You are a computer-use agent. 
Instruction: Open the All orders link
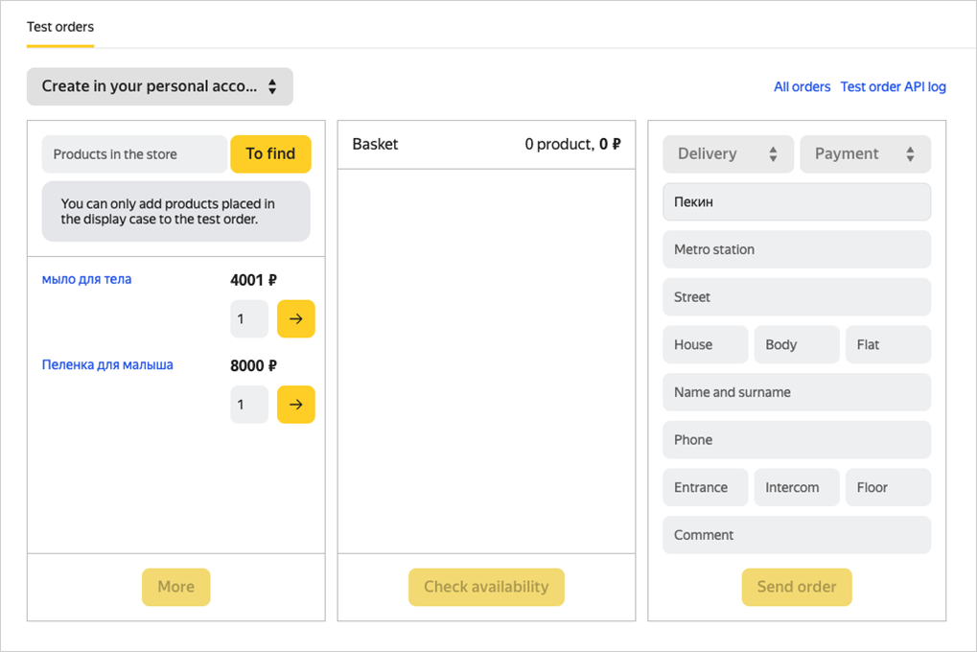coord(802,87)
